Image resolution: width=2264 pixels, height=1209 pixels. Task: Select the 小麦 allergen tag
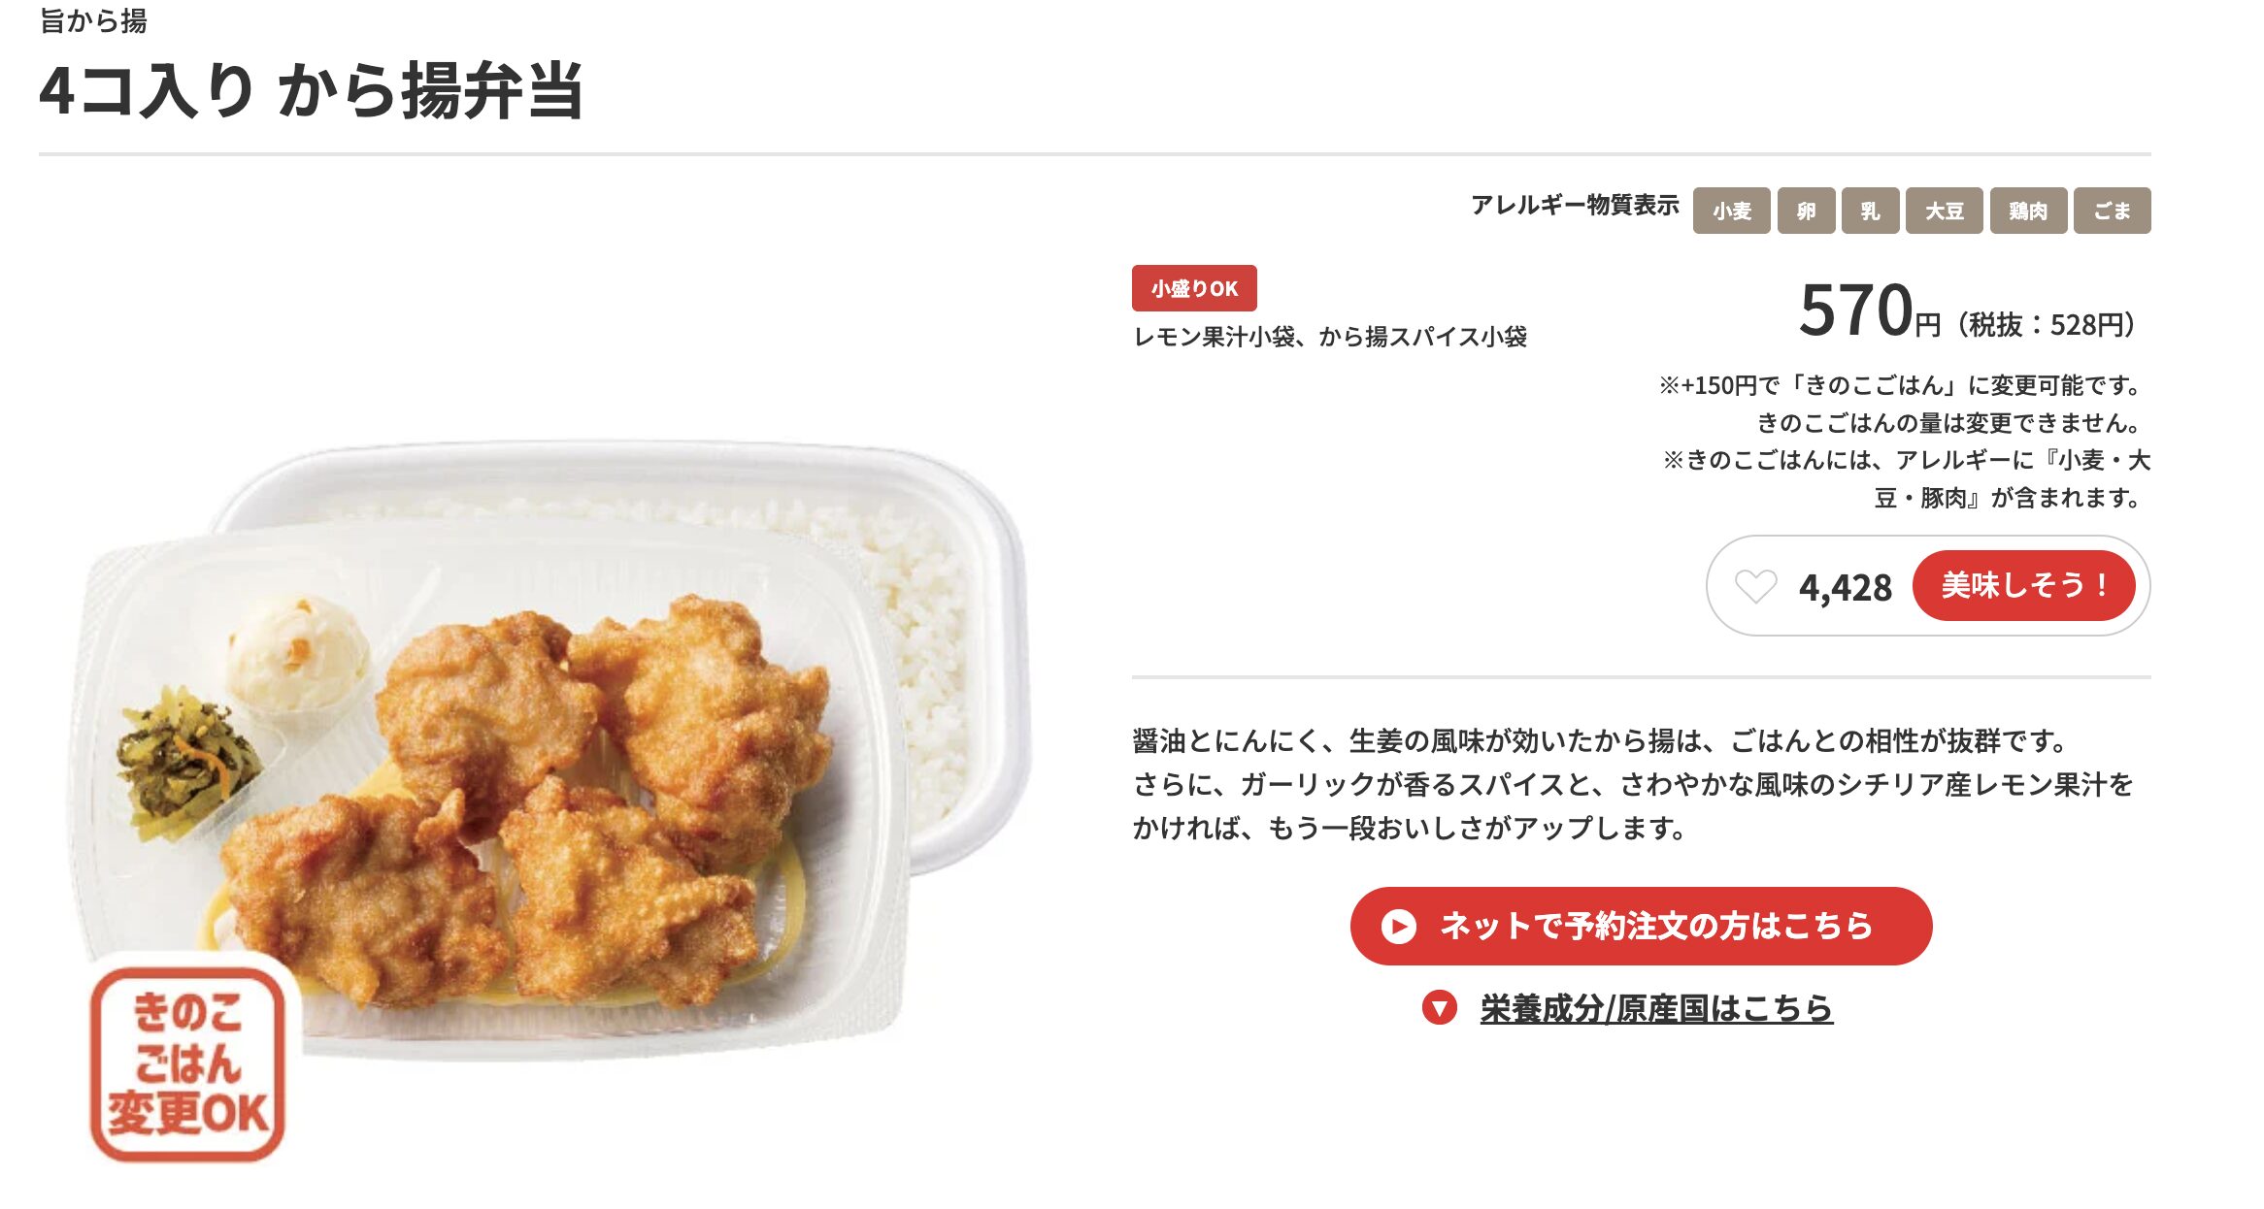pyautogui.click(x=1731, y=211)
